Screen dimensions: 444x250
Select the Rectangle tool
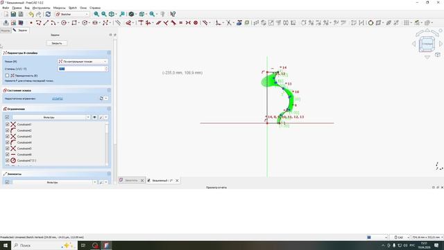point(74,23)
